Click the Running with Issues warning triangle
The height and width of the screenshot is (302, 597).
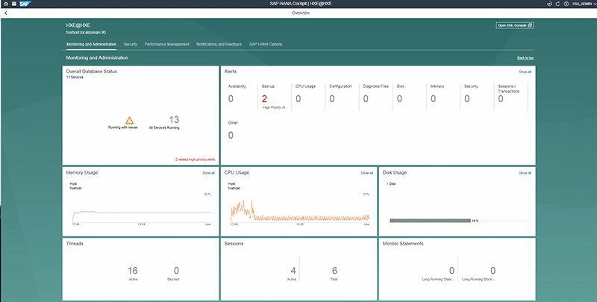[129, 121]
